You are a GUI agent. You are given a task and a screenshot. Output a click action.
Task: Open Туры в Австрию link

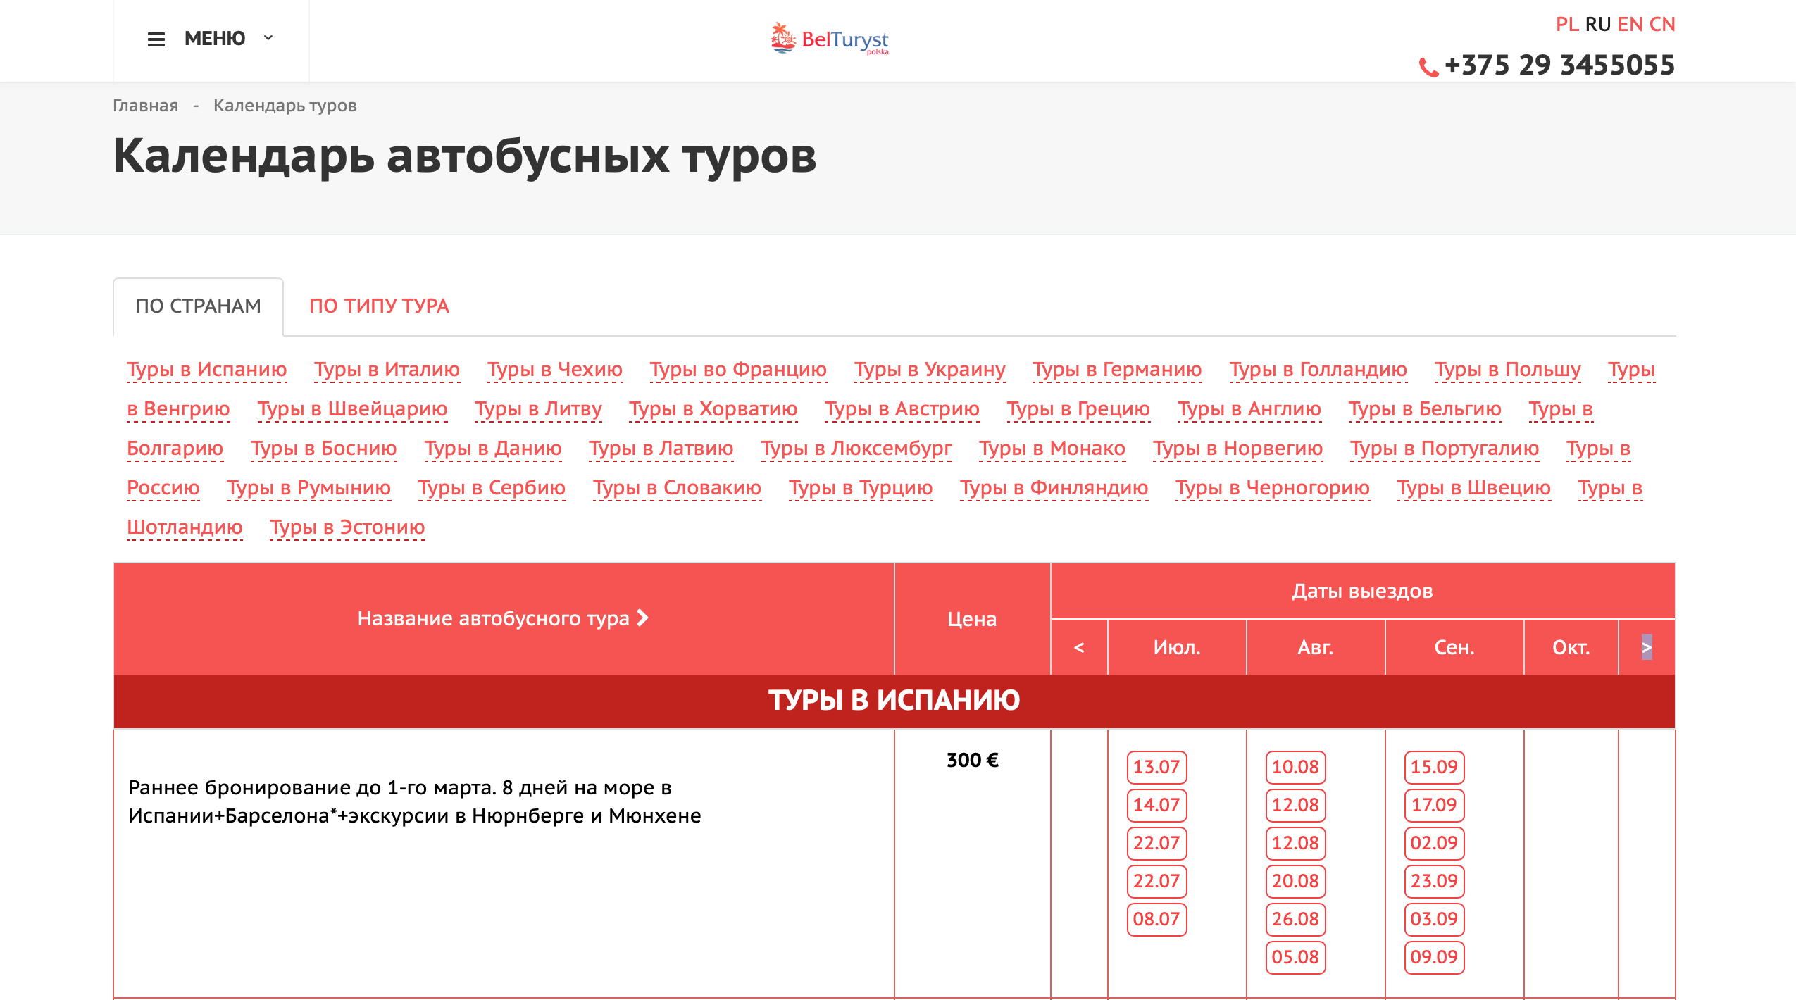click(902, 408)
